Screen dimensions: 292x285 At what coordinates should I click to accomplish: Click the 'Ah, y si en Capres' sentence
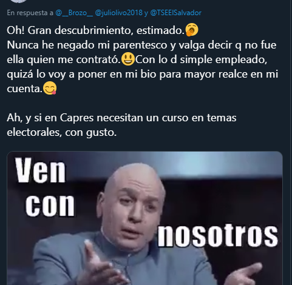tap(121, 118)
